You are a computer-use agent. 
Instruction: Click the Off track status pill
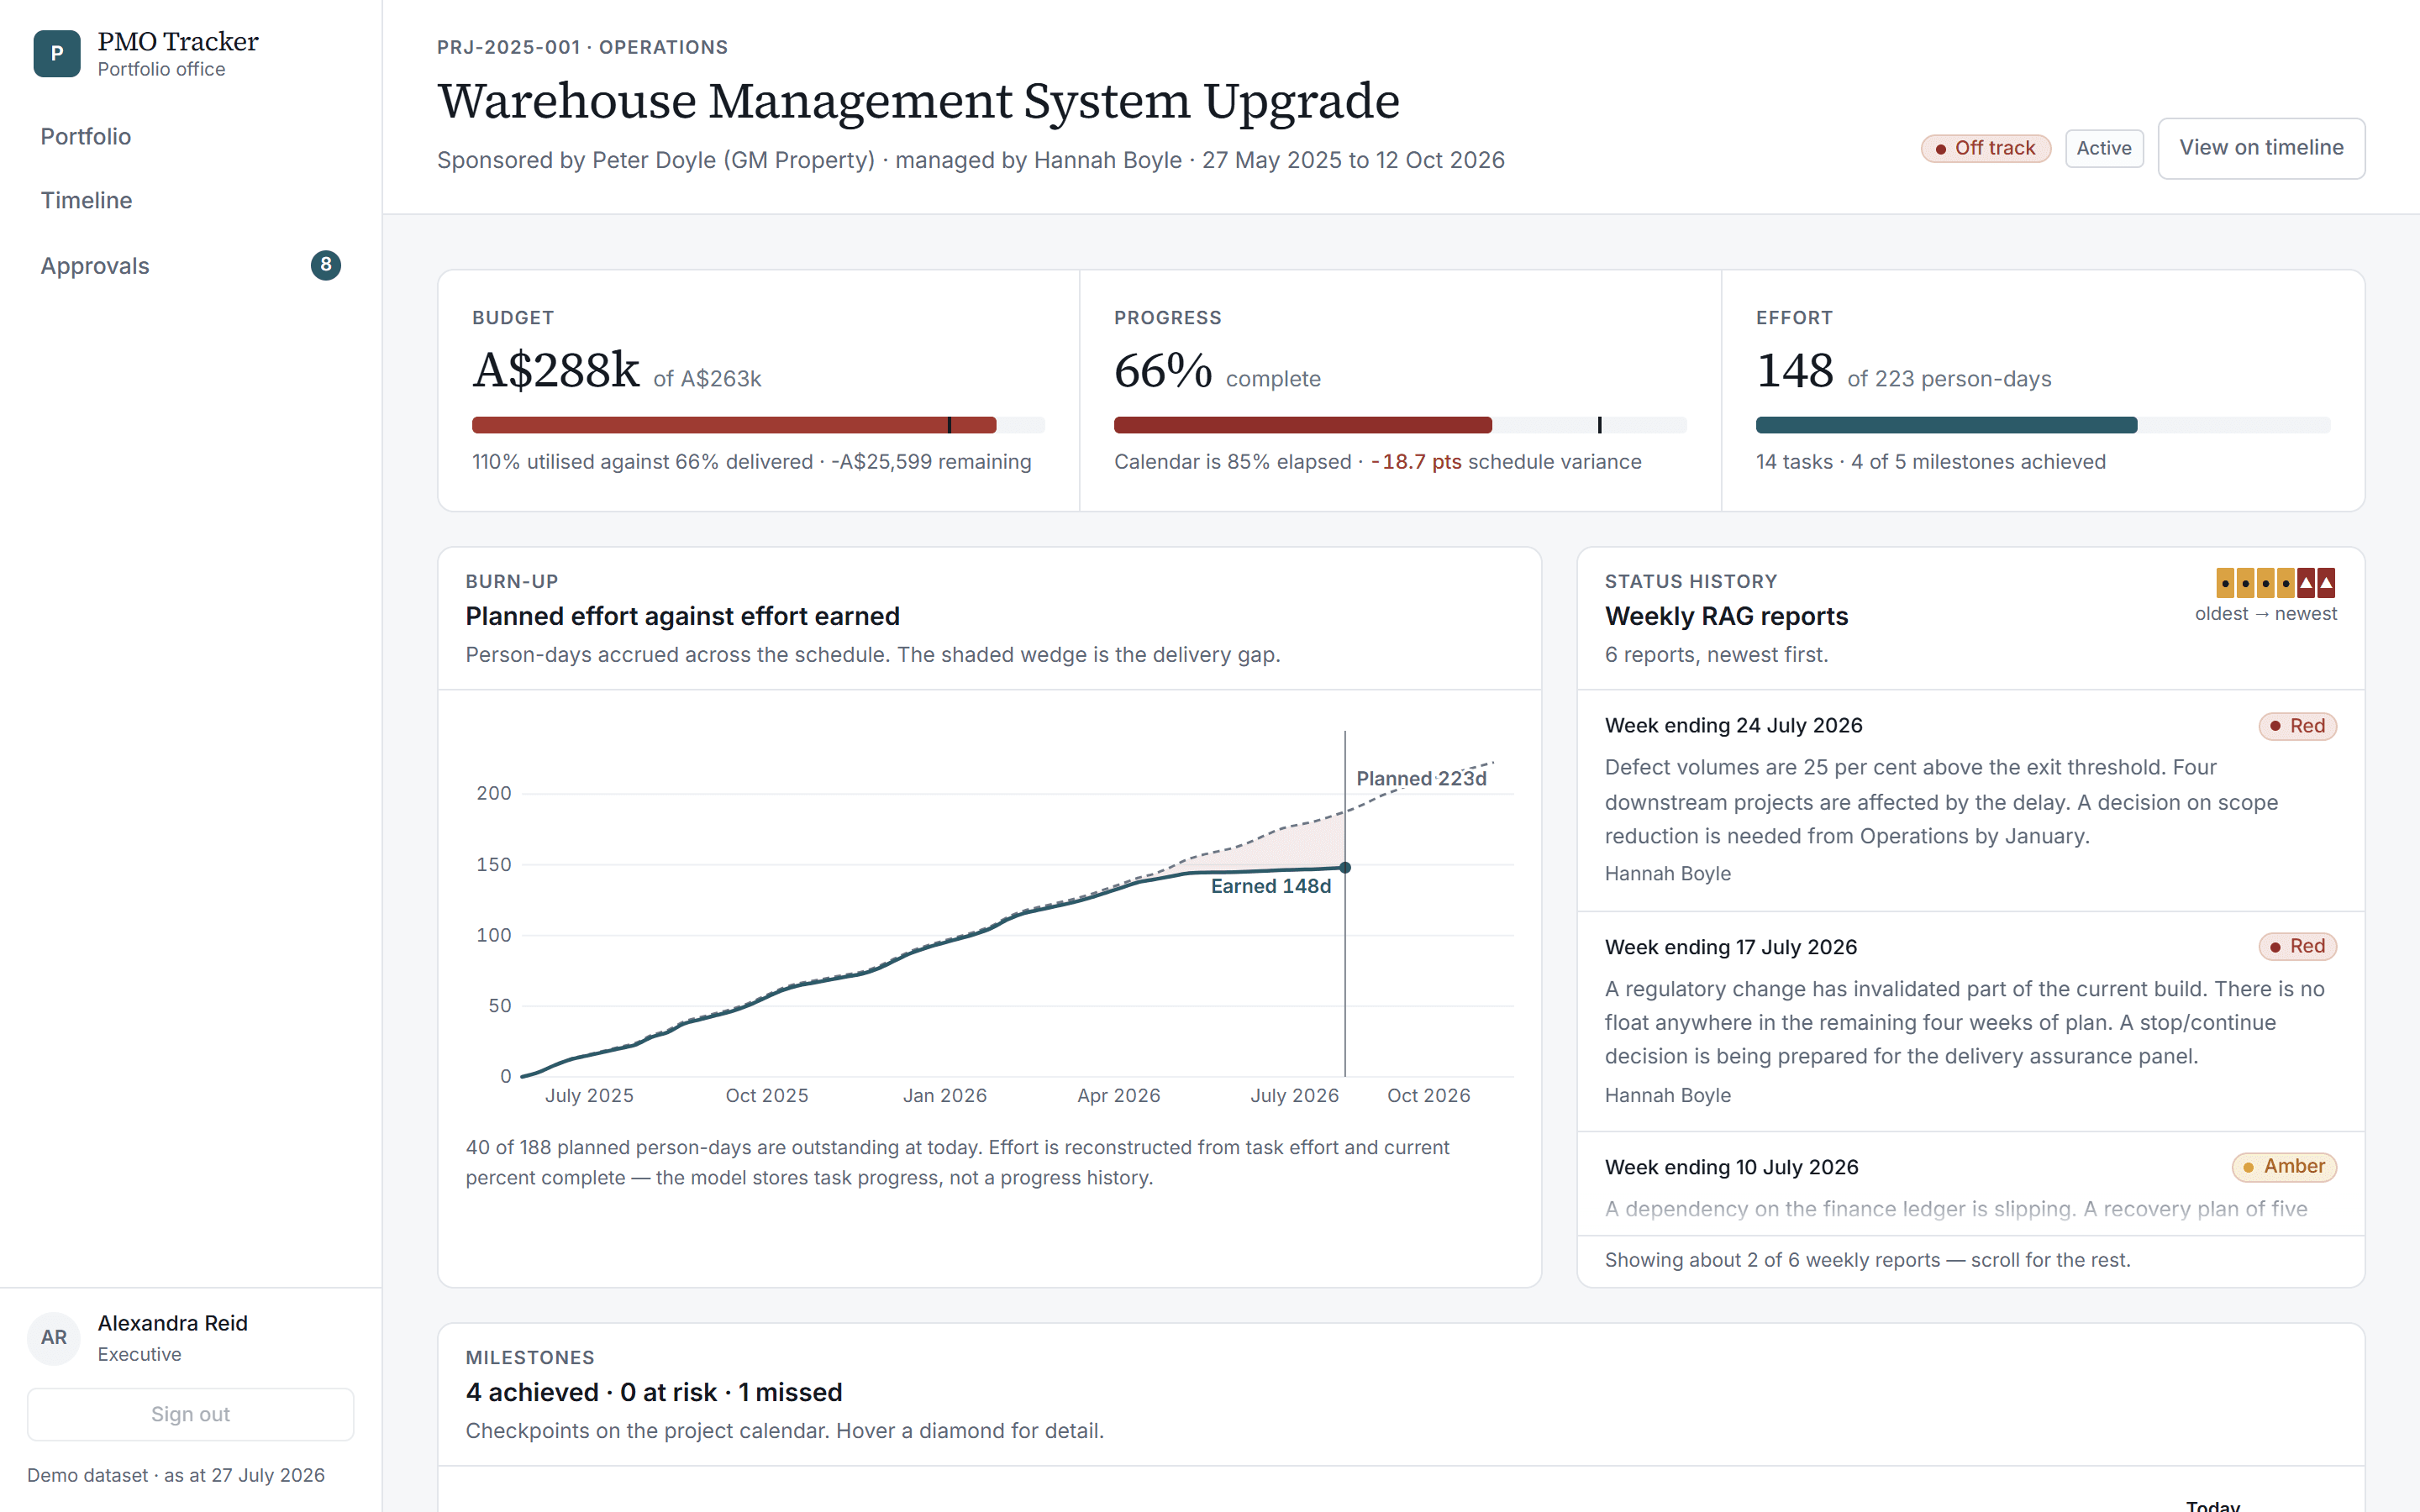click(1985, 148)
